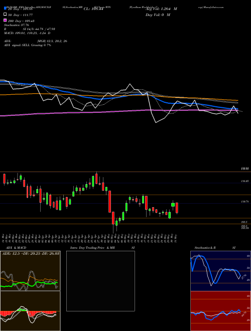Select the '200 Day = 109.43' legend text
The height and width of the screenshot is (331, 251).
tap(22, 21)
